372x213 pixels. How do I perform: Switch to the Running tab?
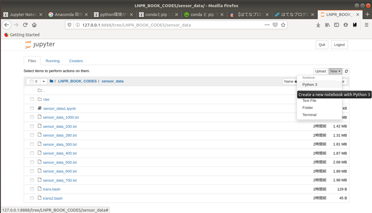(52, 61)
